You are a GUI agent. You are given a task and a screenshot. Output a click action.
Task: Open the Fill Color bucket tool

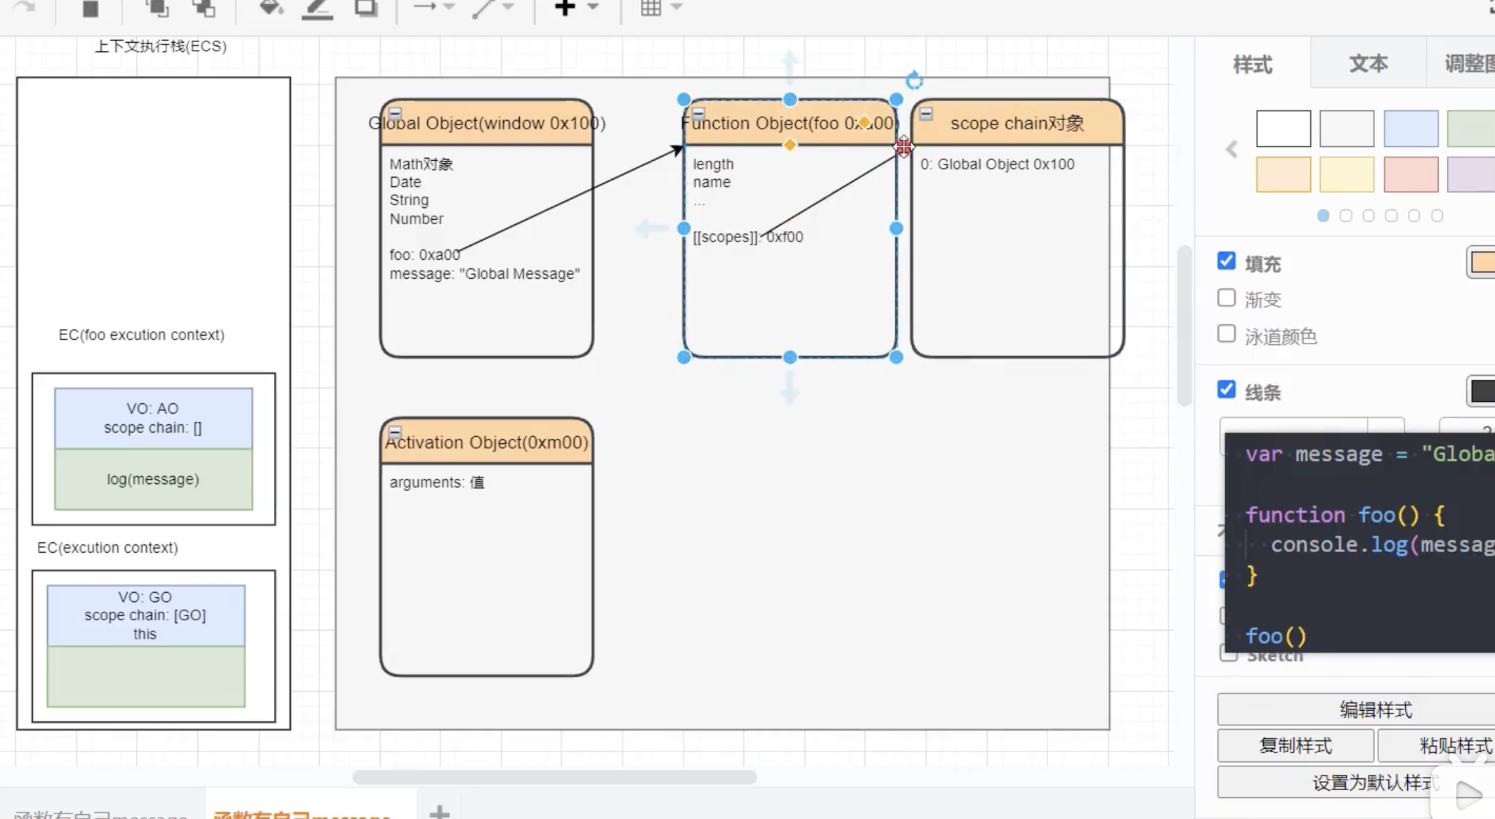(271, 8)
